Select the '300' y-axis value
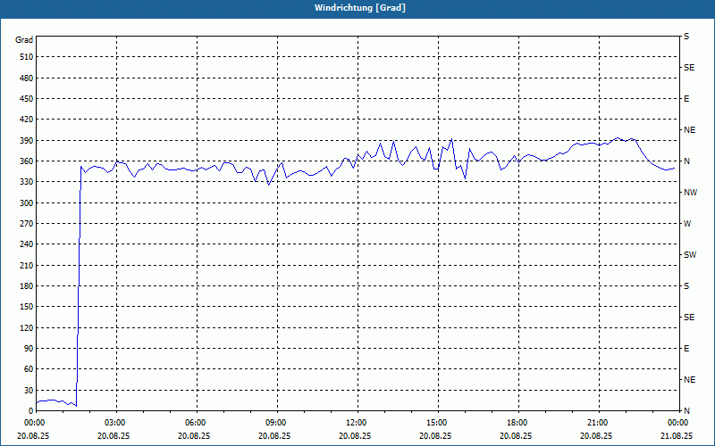 (27, 203)
